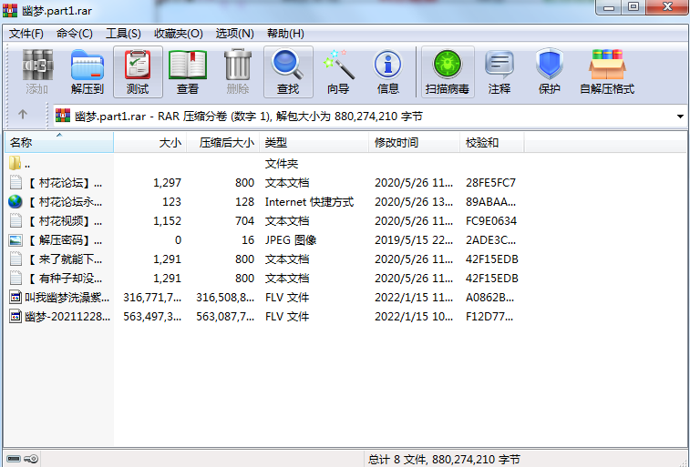Click the Extract To (解压到) toolbar icon
Screen dimensions: 690x467
pos(88,72)
